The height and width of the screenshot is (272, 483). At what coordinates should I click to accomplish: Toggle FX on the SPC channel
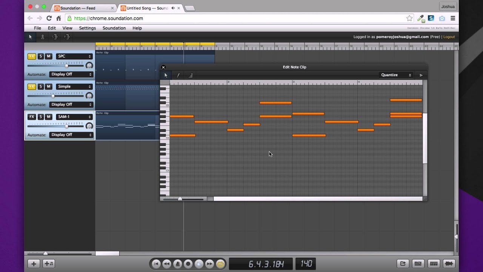(x=32, y=56)
